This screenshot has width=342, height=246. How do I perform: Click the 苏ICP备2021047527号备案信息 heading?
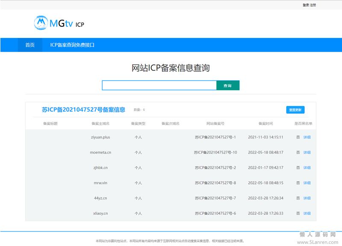83,110
